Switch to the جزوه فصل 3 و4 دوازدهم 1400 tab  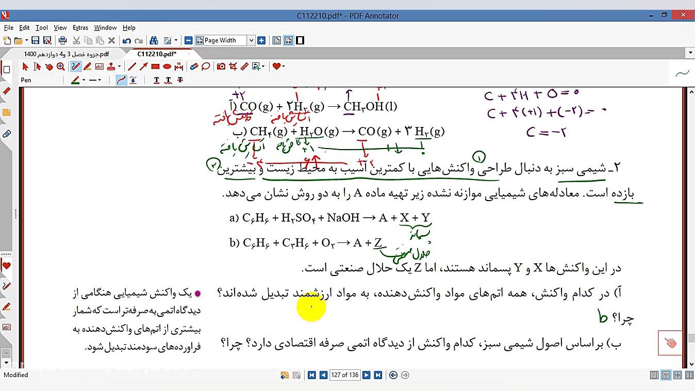point(66,54)
